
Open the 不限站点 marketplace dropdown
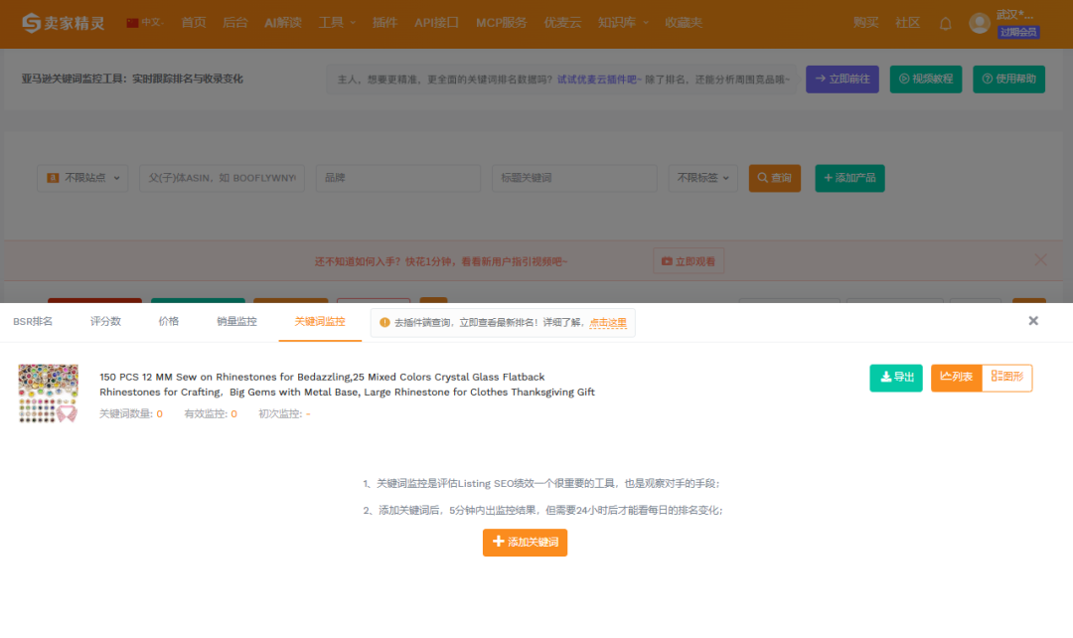point(82,178)
